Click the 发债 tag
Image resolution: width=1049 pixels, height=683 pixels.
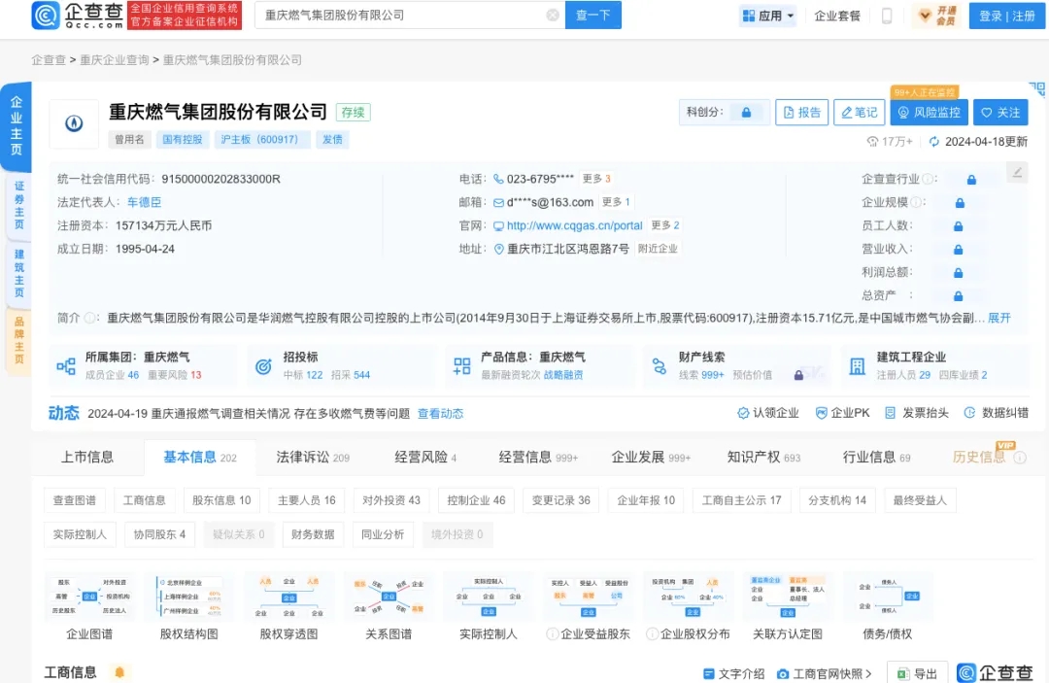(x=332, y=139)
